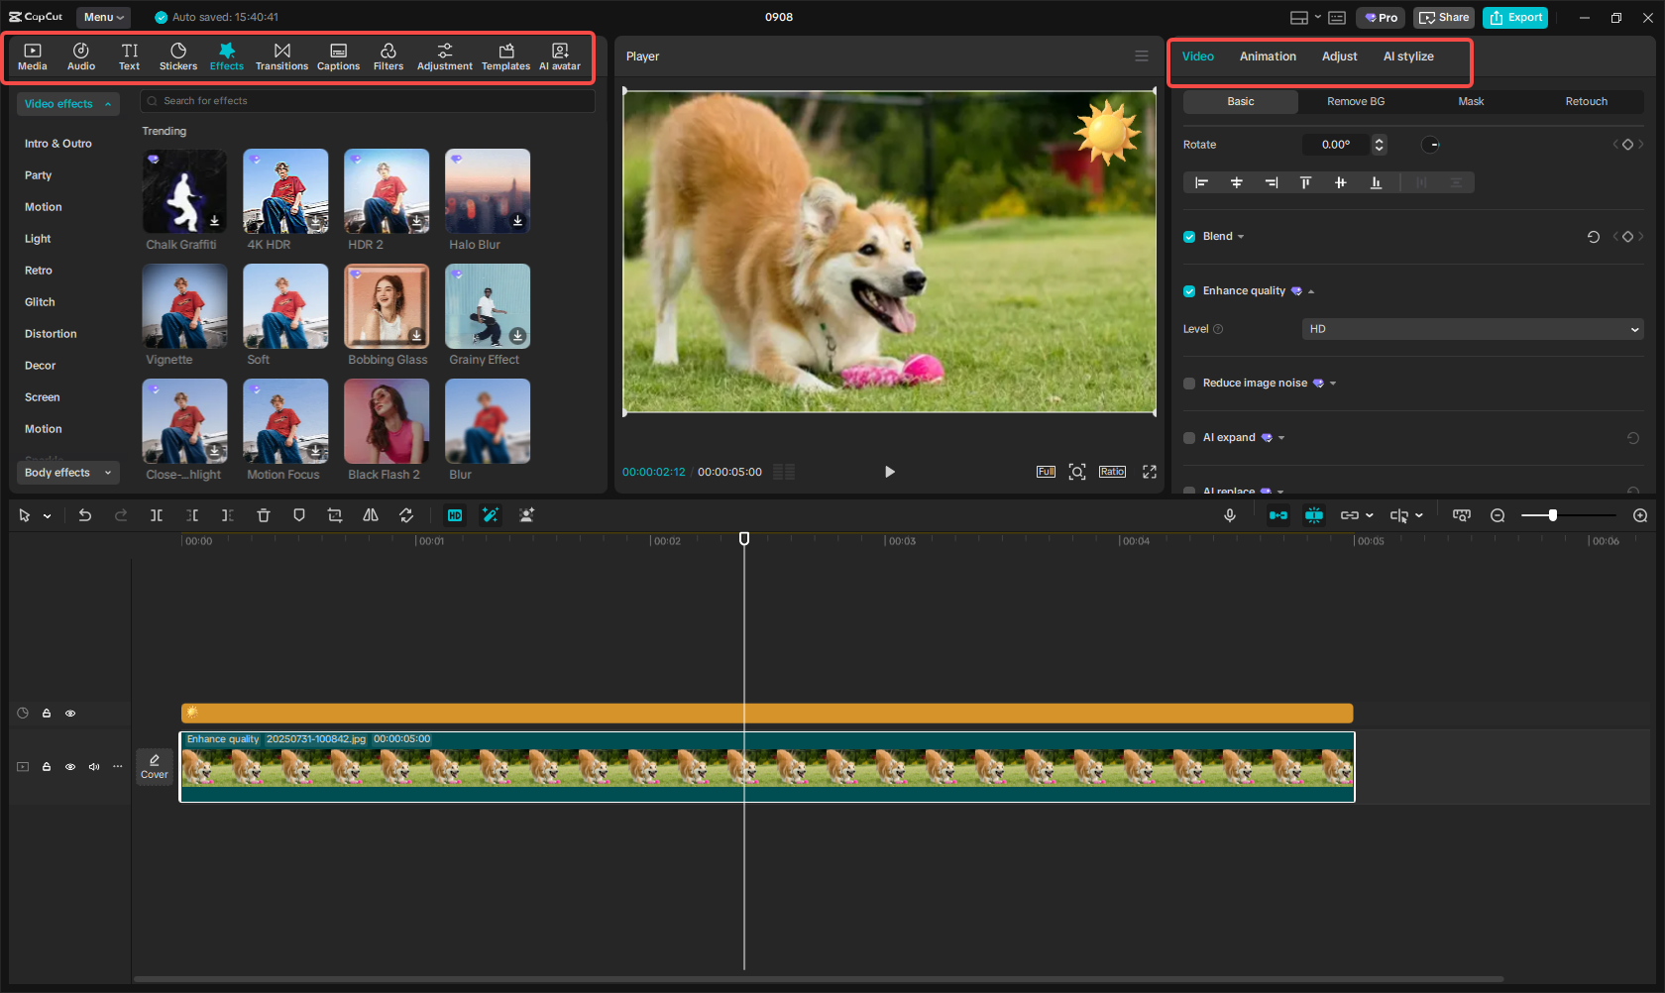The height and width of the screenshot is (993, 1665).
Task: Click the Export button
Action: 1515,18
